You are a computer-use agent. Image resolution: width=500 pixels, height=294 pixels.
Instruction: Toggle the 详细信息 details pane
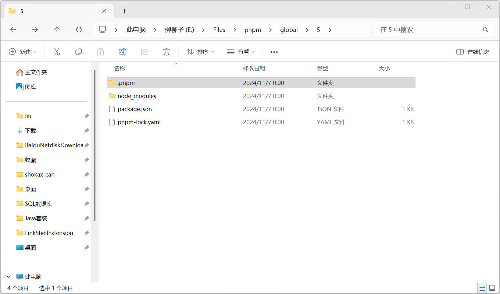pos(473,52)
